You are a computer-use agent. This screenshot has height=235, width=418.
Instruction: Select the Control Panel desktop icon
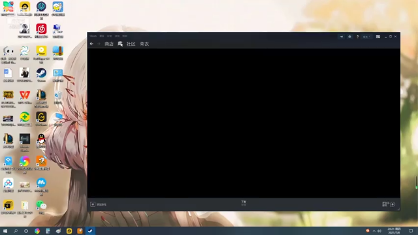pos(58,75)
